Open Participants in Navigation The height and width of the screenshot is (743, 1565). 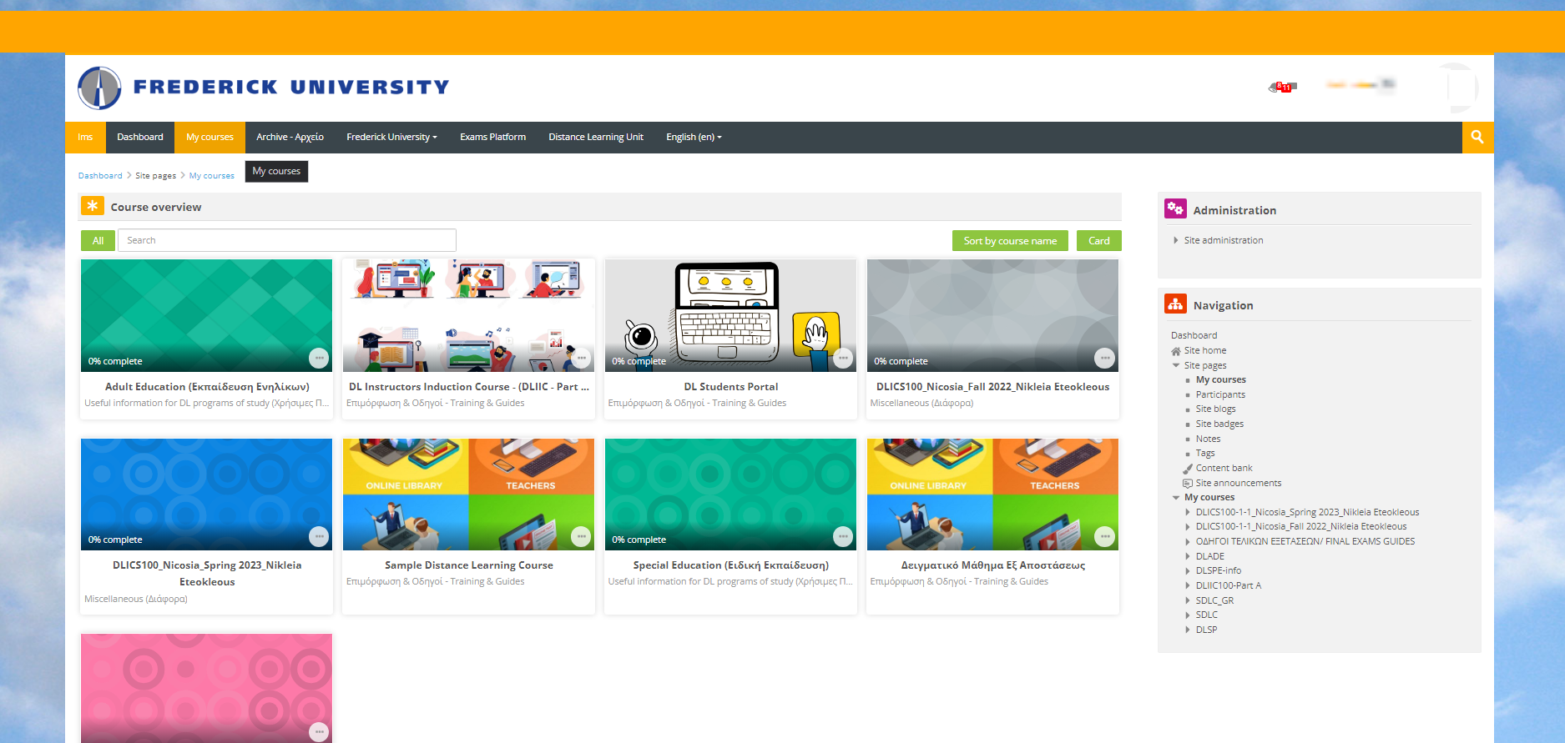[x=1220, y=394]
